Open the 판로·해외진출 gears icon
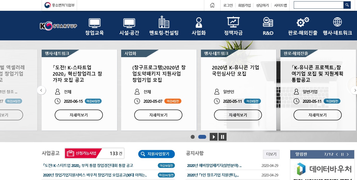 pos(303,22)
